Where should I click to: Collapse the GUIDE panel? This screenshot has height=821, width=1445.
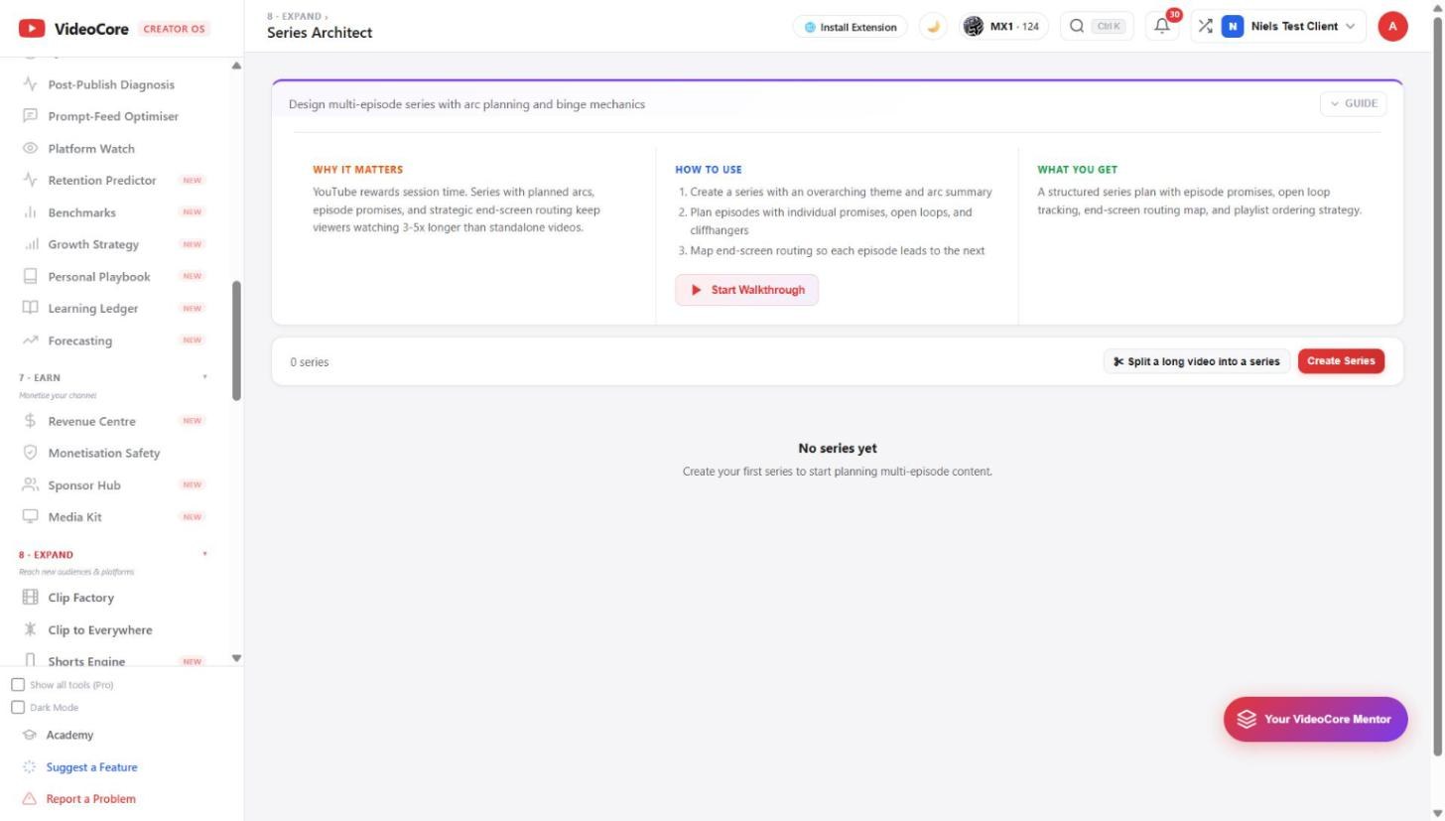click(x=1353, y=103)
